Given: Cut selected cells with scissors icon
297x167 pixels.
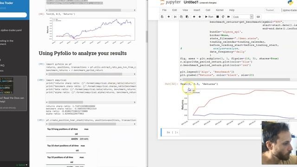Looking at the screenshot, I should click(x=175, y=17).
